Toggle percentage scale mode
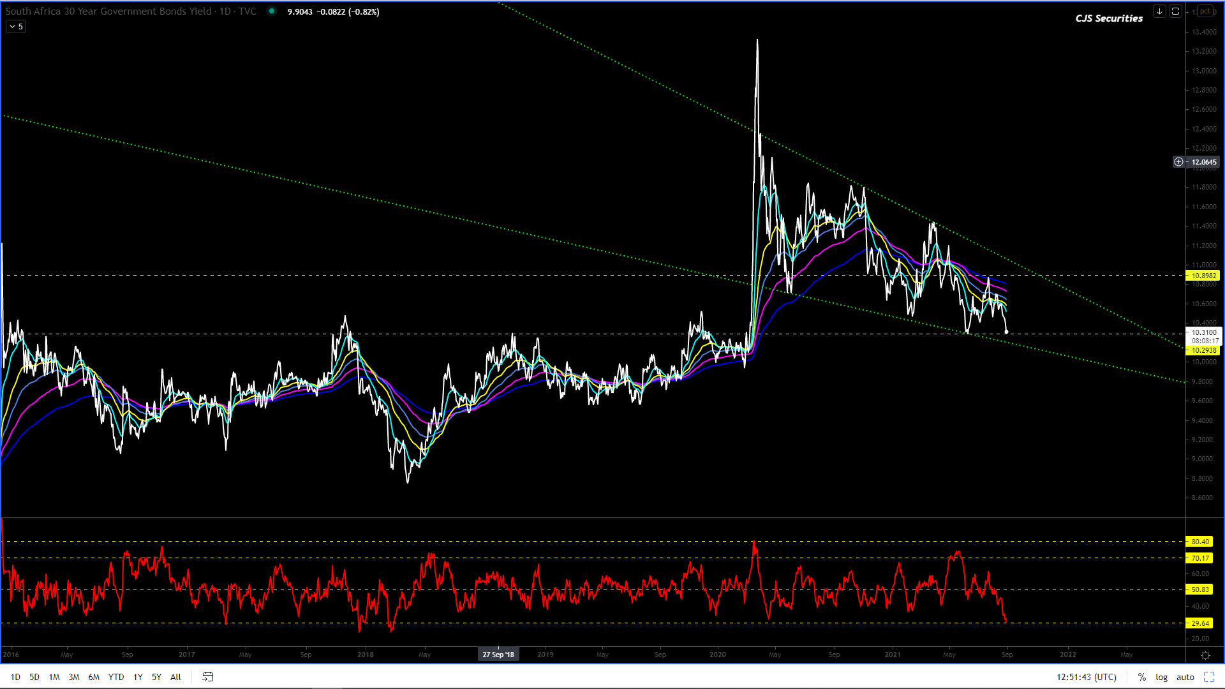This screenshot has height=689, width=1225. tap(1142, 677)
